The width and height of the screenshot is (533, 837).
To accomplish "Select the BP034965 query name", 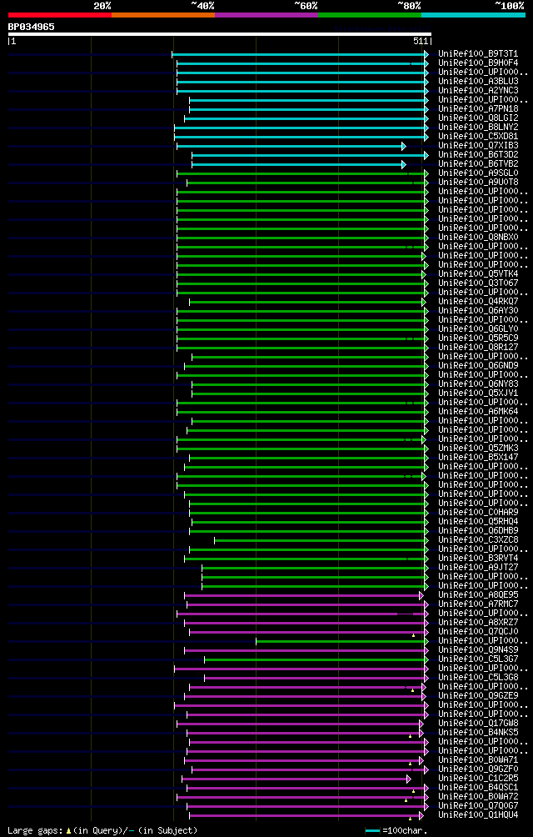I will click(x=31, y=27).
